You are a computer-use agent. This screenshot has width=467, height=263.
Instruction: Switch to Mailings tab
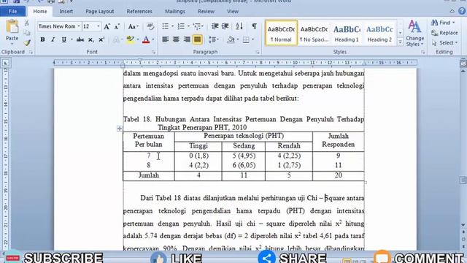(x=175, y=12)
